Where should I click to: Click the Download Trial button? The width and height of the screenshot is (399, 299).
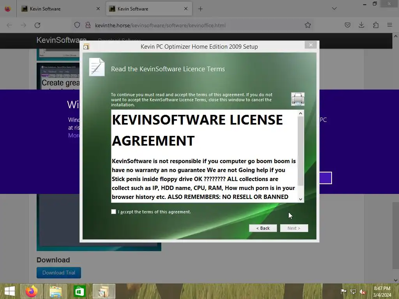click(x=59, y=273)
